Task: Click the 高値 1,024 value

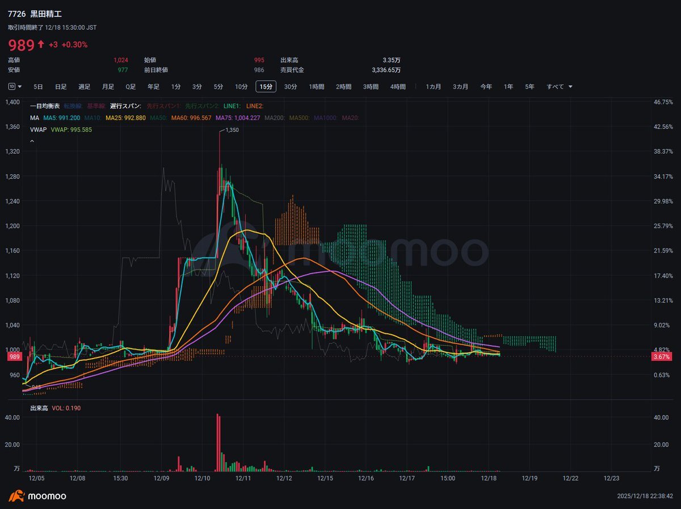Action: (120, 60)
